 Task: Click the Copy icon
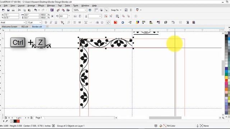pos(24,10)
